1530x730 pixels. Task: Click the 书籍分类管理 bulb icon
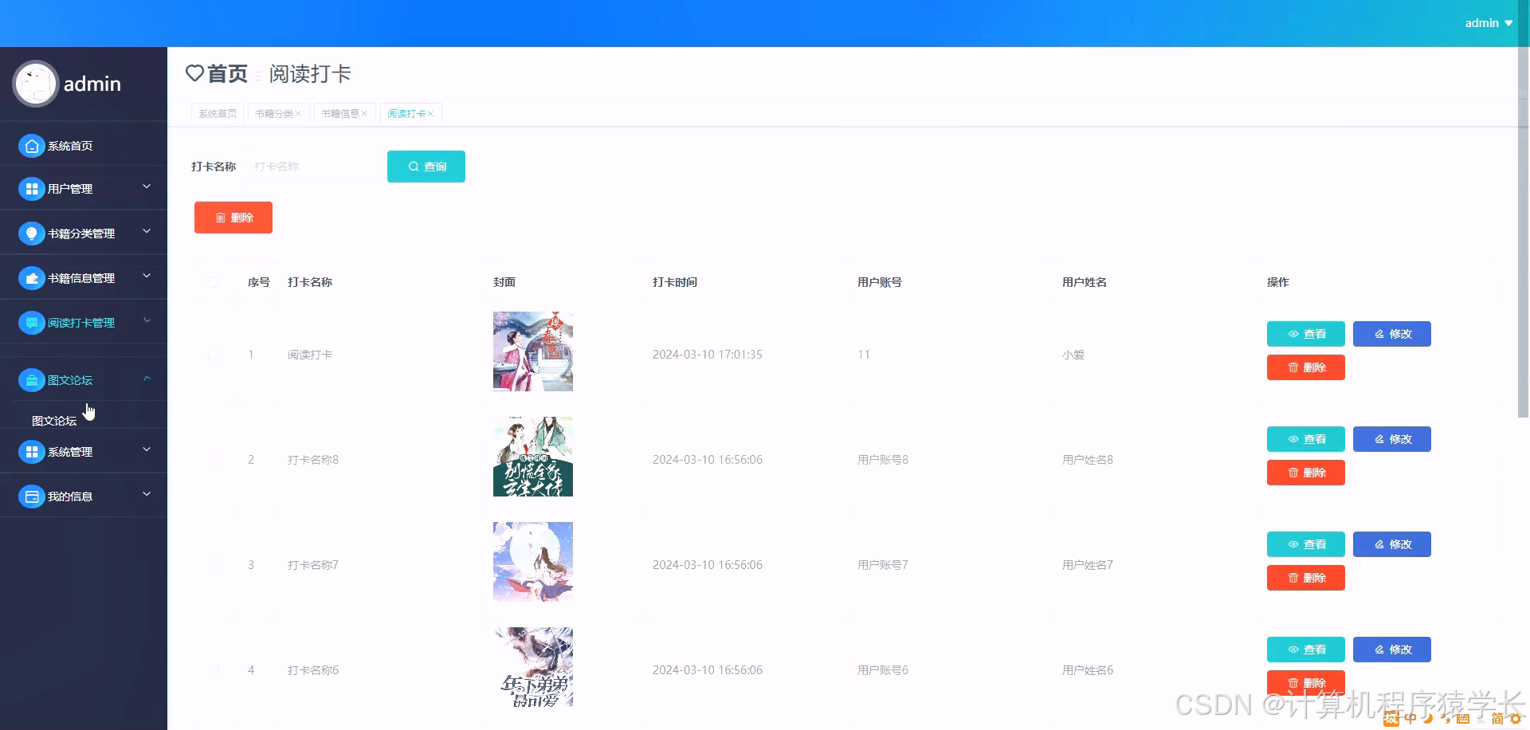pyautogui.click(x=31, y=234)
